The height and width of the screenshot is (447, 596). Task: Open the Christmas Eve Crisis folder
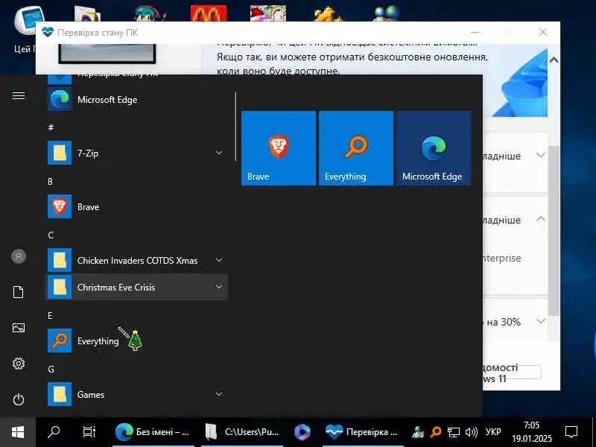[x=137, y=287]
